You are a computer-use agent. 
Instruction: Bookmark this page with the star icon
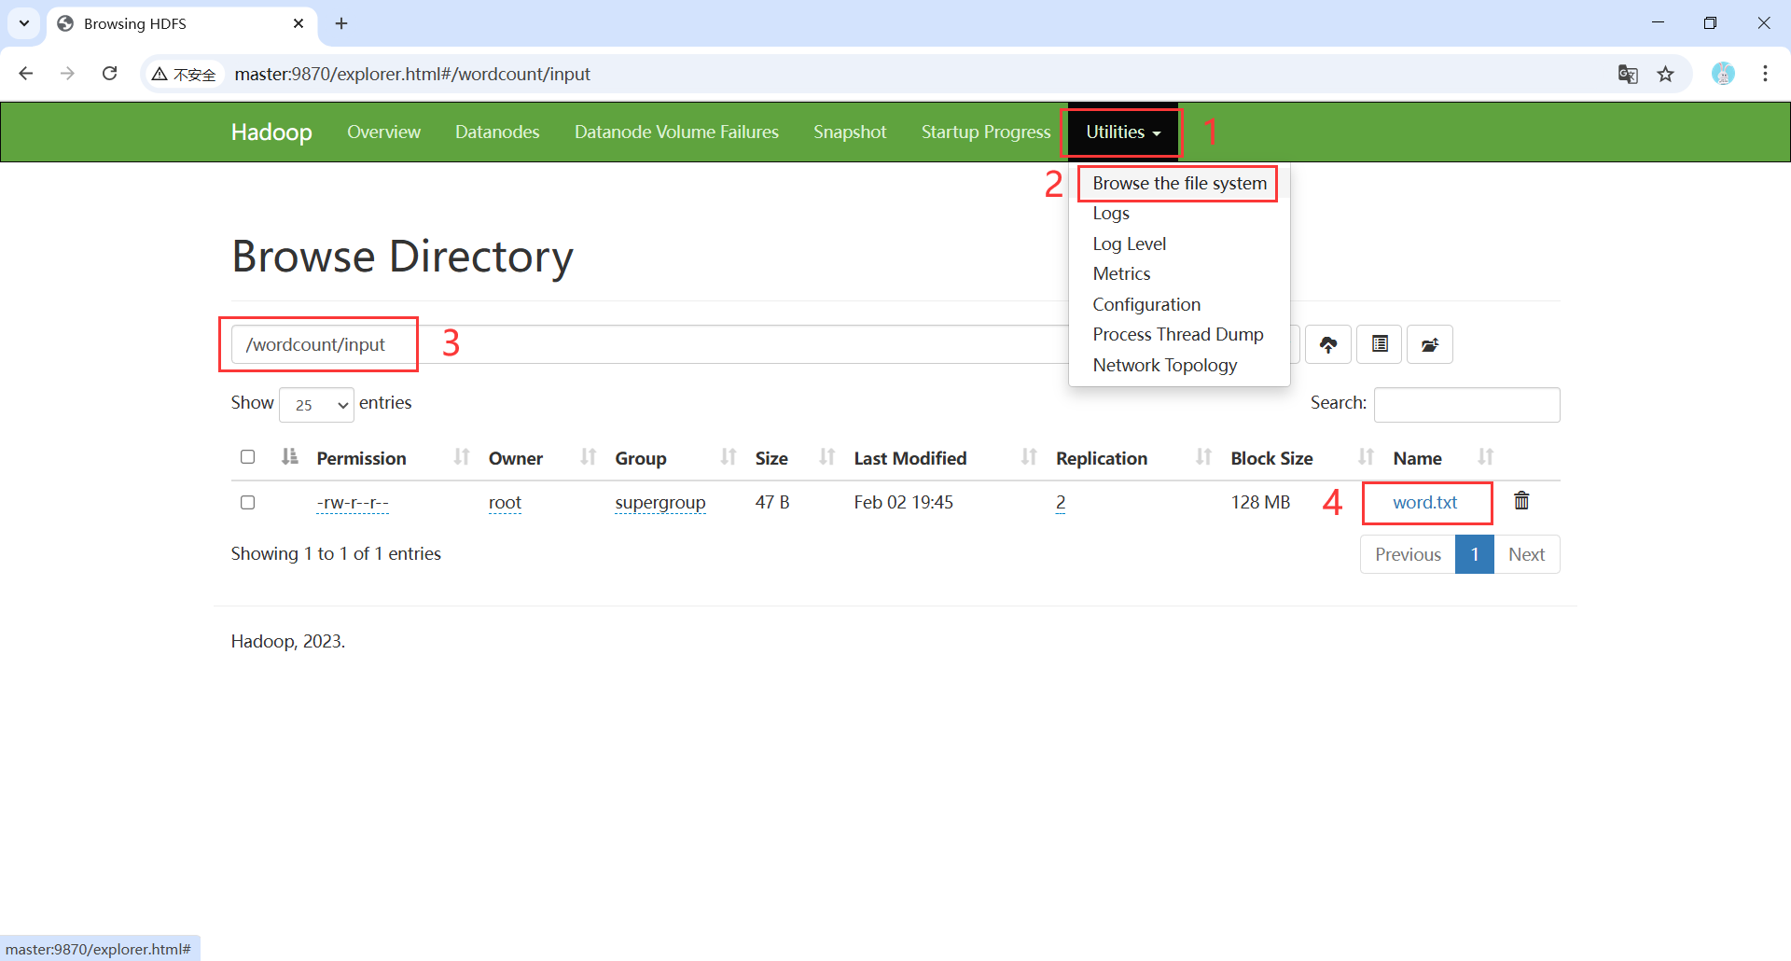click(x=1666, y=74)
